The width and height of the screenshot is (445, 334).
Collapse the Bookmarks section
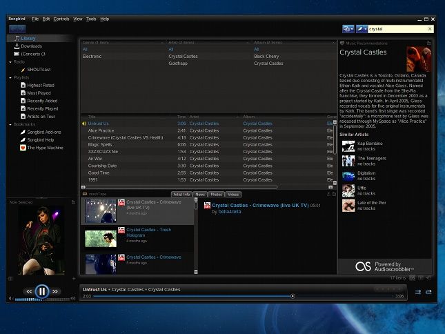[x=10, y=124]
